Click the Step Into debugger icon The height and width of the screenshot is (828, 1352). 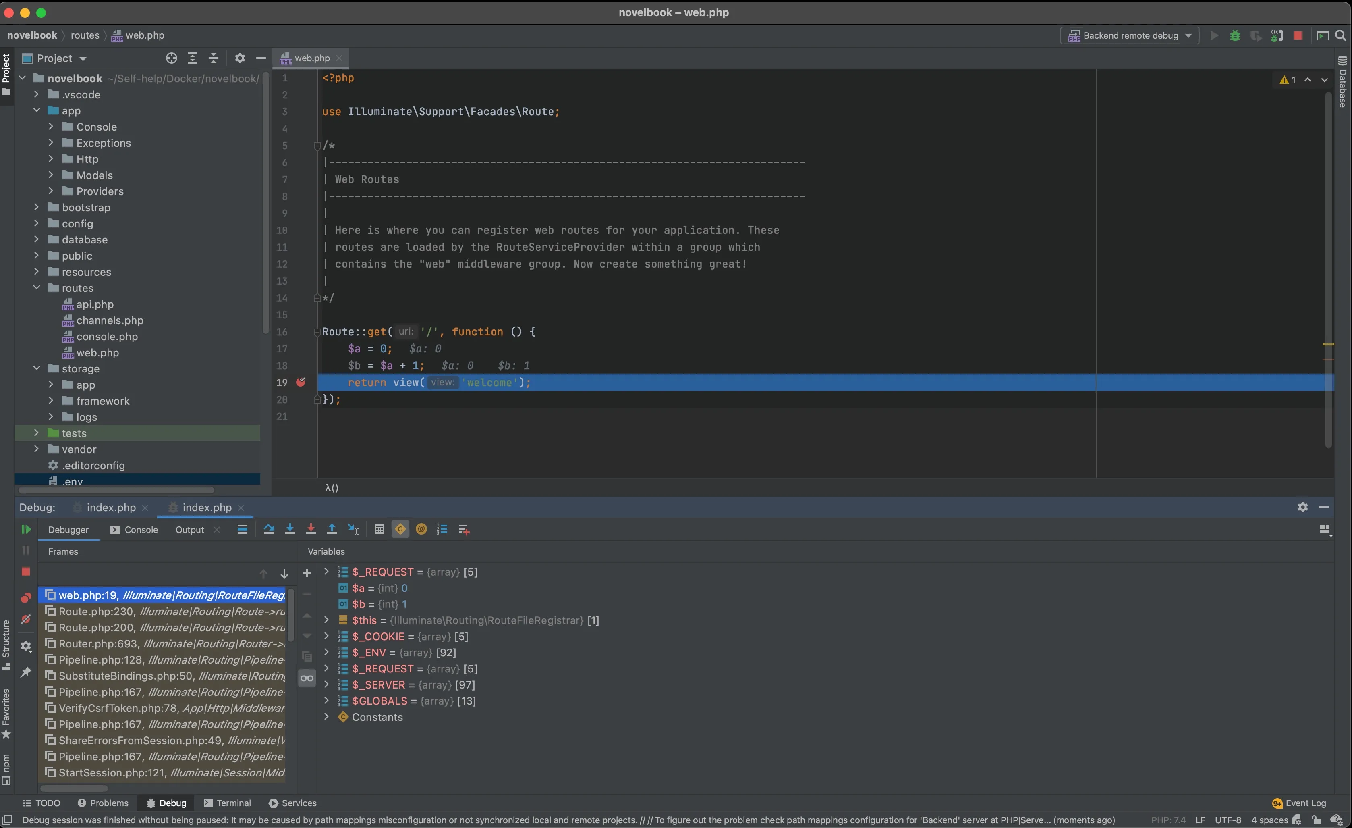[290, 529]
